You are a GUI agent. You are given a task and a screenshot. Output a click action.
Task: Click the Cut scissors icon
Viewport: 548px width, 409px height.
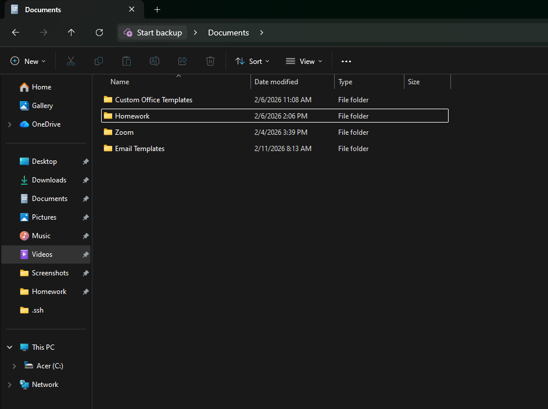point(71,61)
